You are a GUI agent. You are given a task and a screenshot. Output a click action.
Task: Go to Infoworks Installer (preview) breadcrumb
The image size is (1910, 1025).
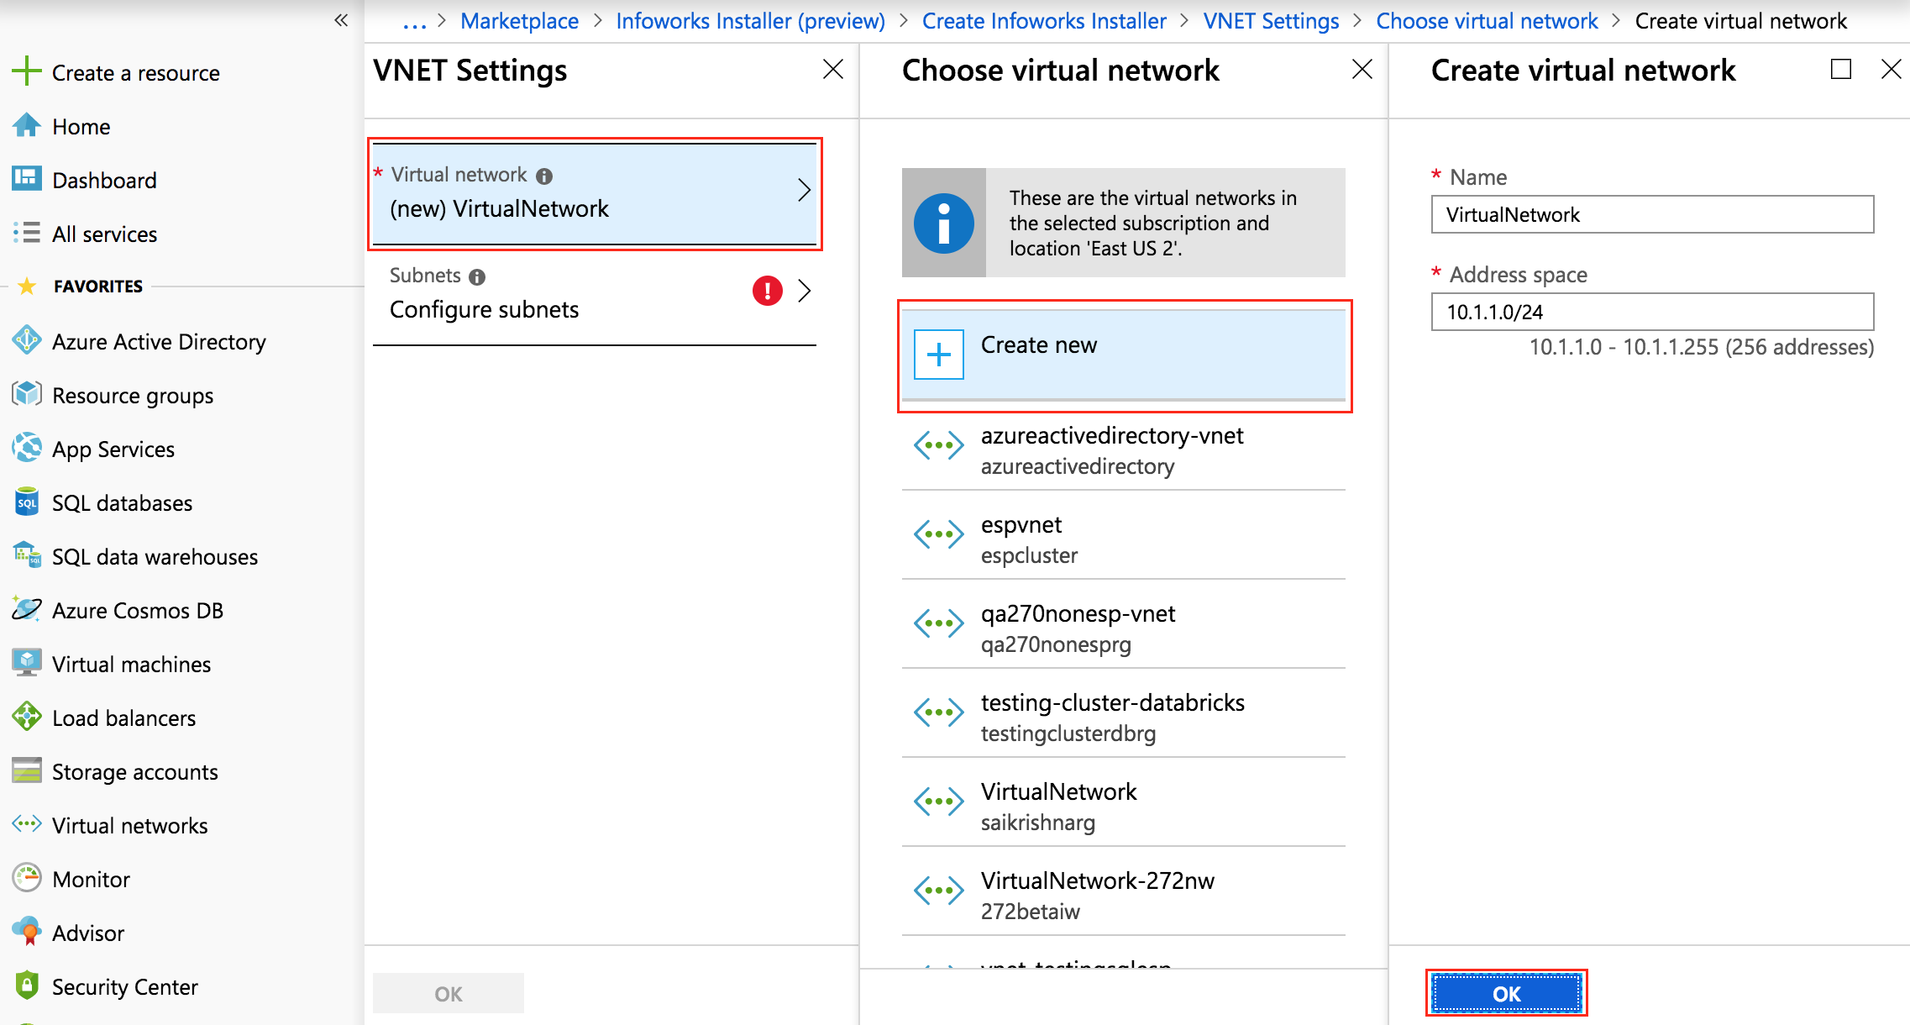[x=750, y=21]
